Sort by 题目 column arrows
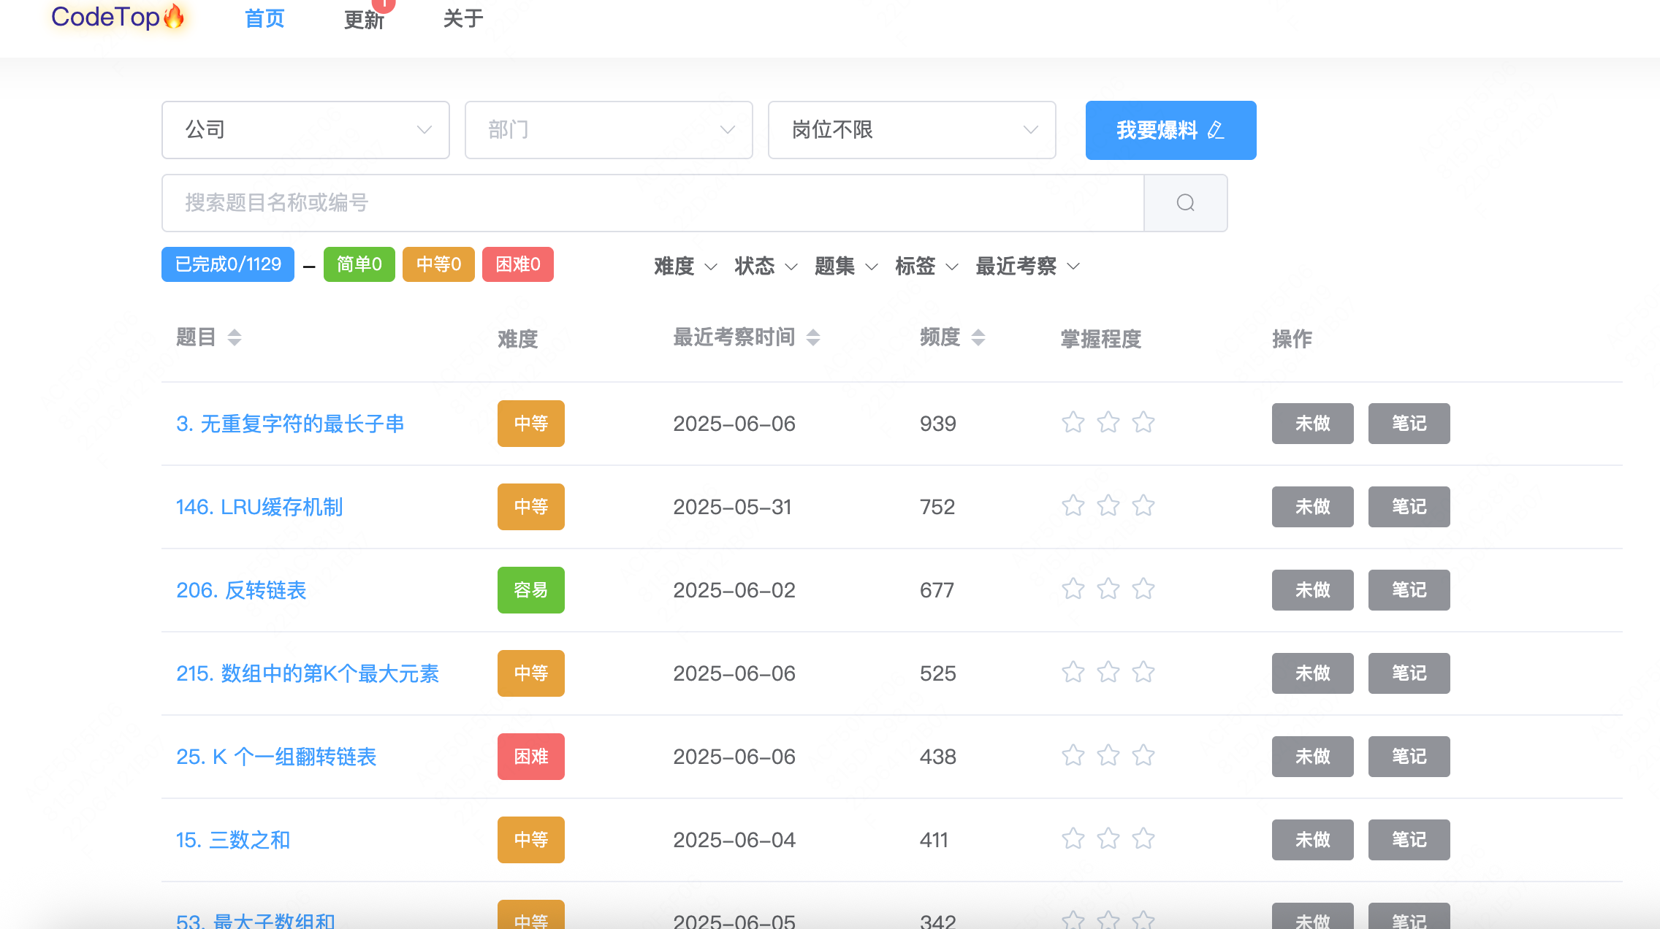 234,337
